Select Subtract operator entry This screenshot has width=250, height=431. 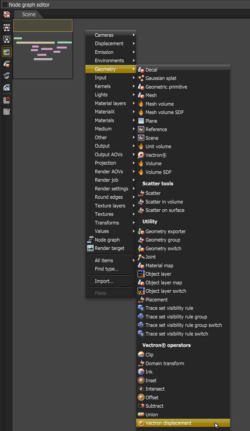[x=183, y=406]
